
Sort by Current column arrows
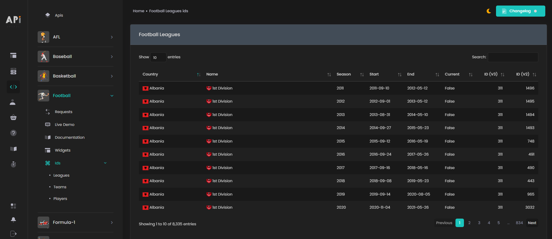click(471, 75)
